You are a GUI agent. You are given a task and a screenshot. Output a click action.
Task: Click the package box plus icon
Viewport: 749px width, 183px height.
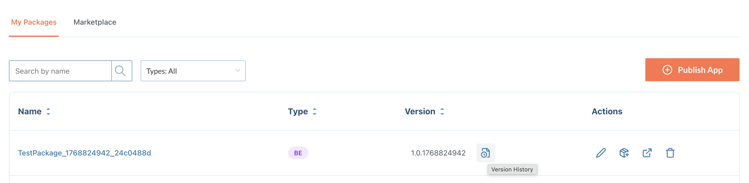tap(624, 153)
